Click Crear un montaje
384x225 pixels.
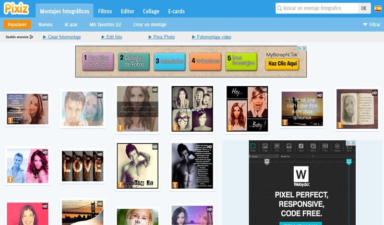tap(150, 24)
